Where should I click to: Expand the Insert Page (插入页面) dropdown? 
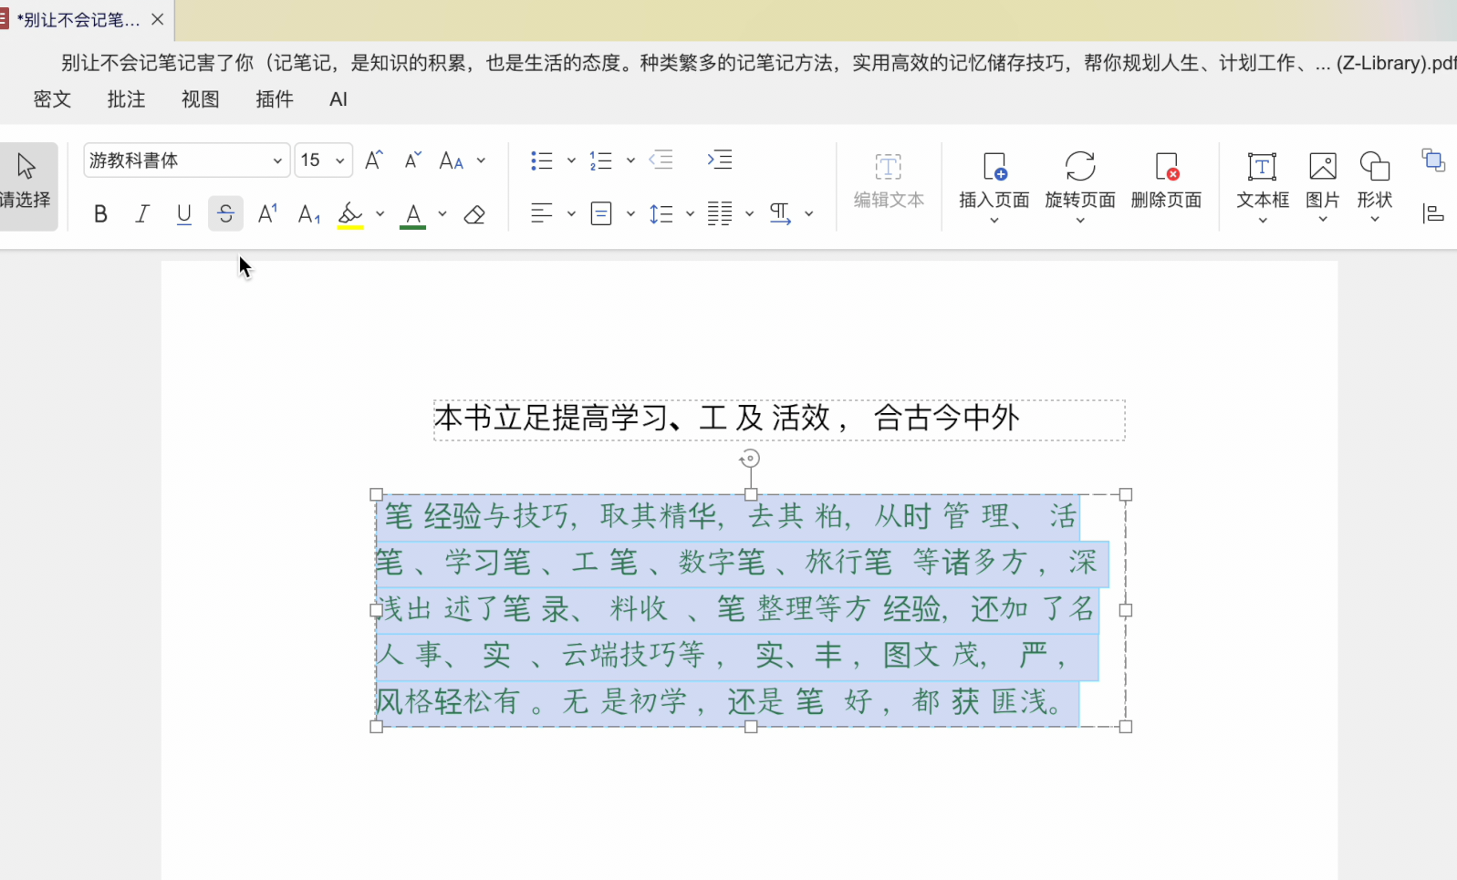click(x=994, y=220)
